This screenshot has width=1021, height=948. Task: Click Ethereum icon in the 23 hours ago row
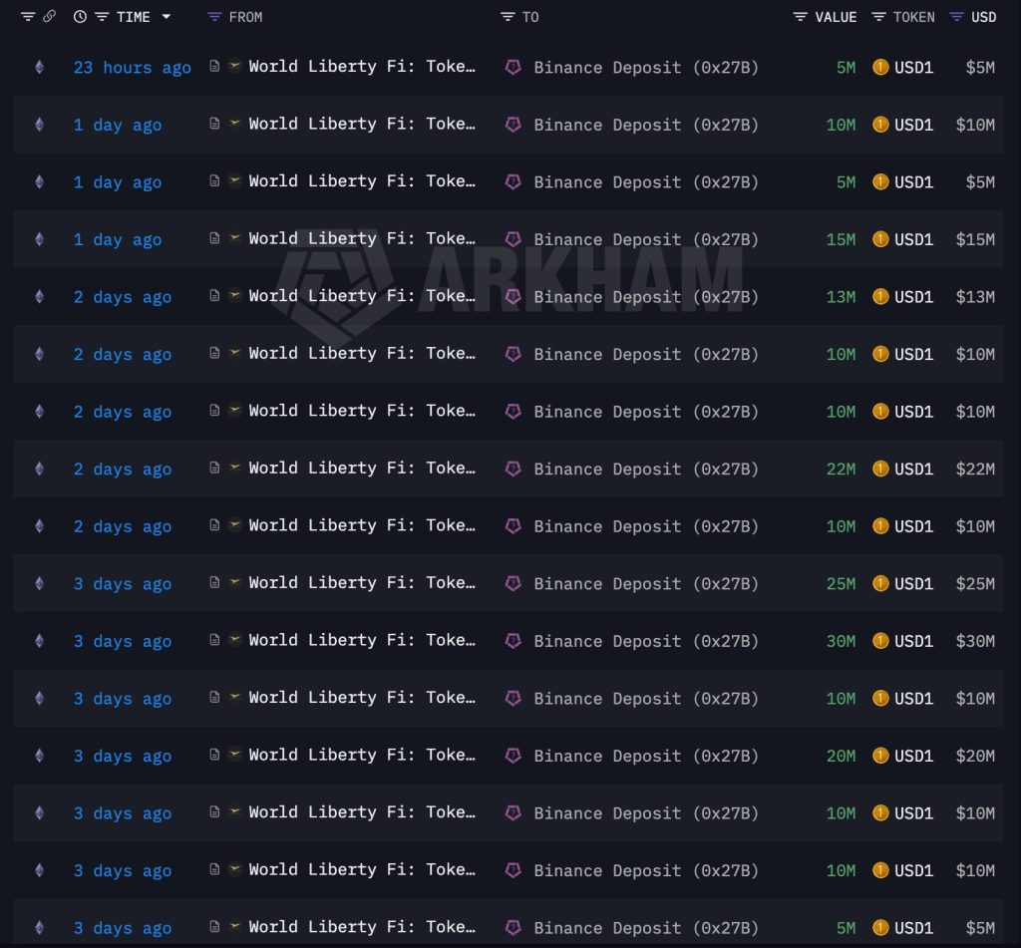coord(40,68)
